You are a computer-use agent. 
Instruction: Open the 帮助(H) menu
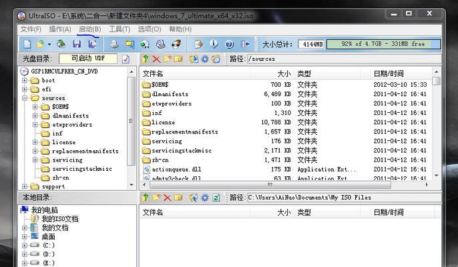(180, 29)
